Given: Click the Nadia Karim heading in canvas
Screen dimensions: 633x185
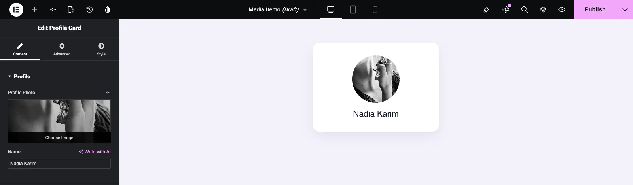Looking at the screenshot, I should pos(376,114).
